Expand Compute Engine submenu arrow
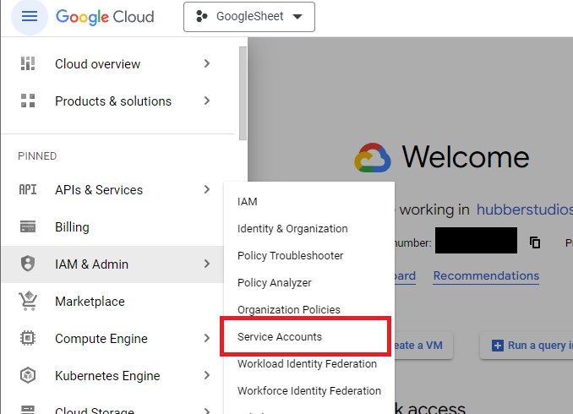573x414 pixels. pyautogui.click(x=207, y=338)
